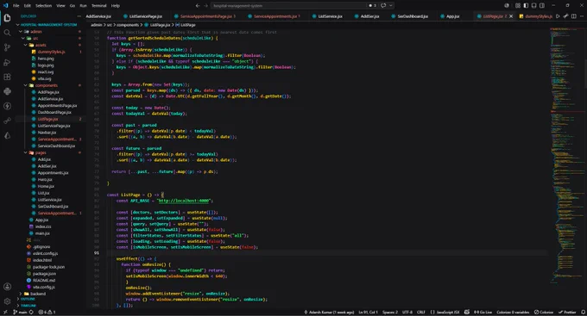Split the editor to the right
The width and height of the screenshot is (587, 316).
tap(573, 16)
